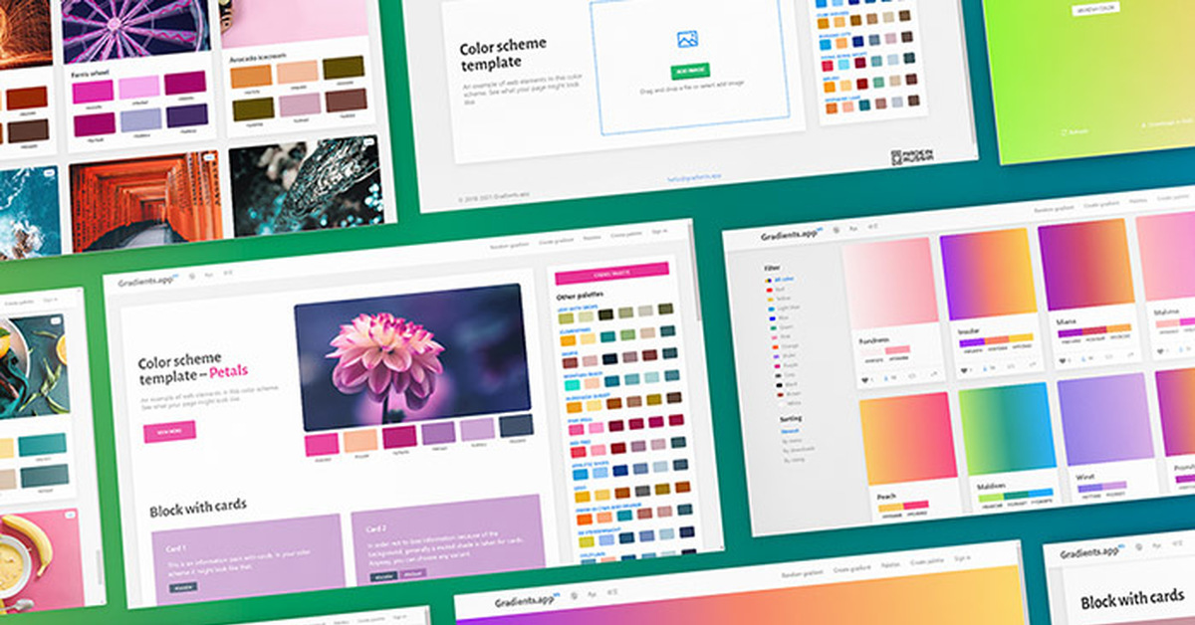This screenshot has width=1195, height=625.
Task: Click the light lilac swatch under the flower photo
Action: pos(477,429)
